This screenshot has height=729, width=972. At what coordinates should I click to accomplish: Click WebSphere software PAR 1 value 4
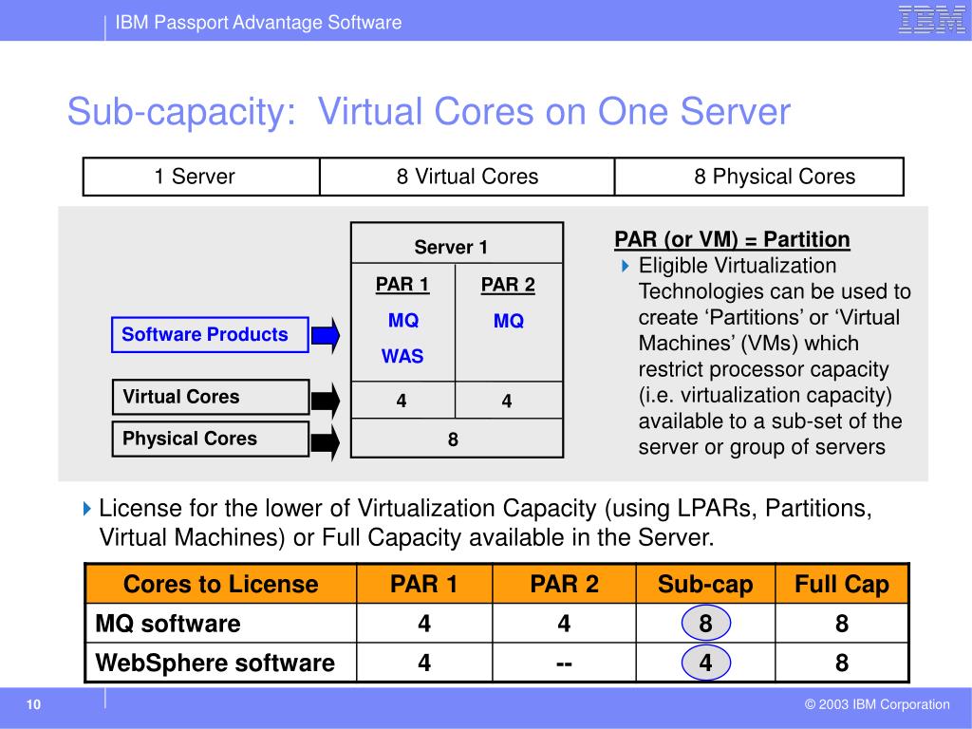coord(424,664)
